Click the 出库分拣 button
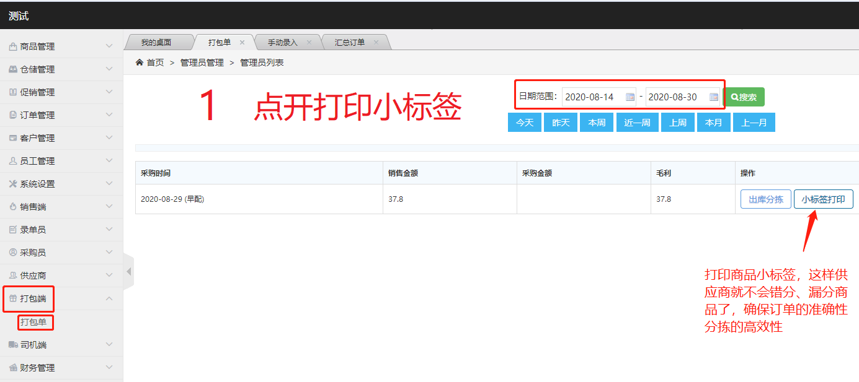The image size is (859, 382). [765, 199]
